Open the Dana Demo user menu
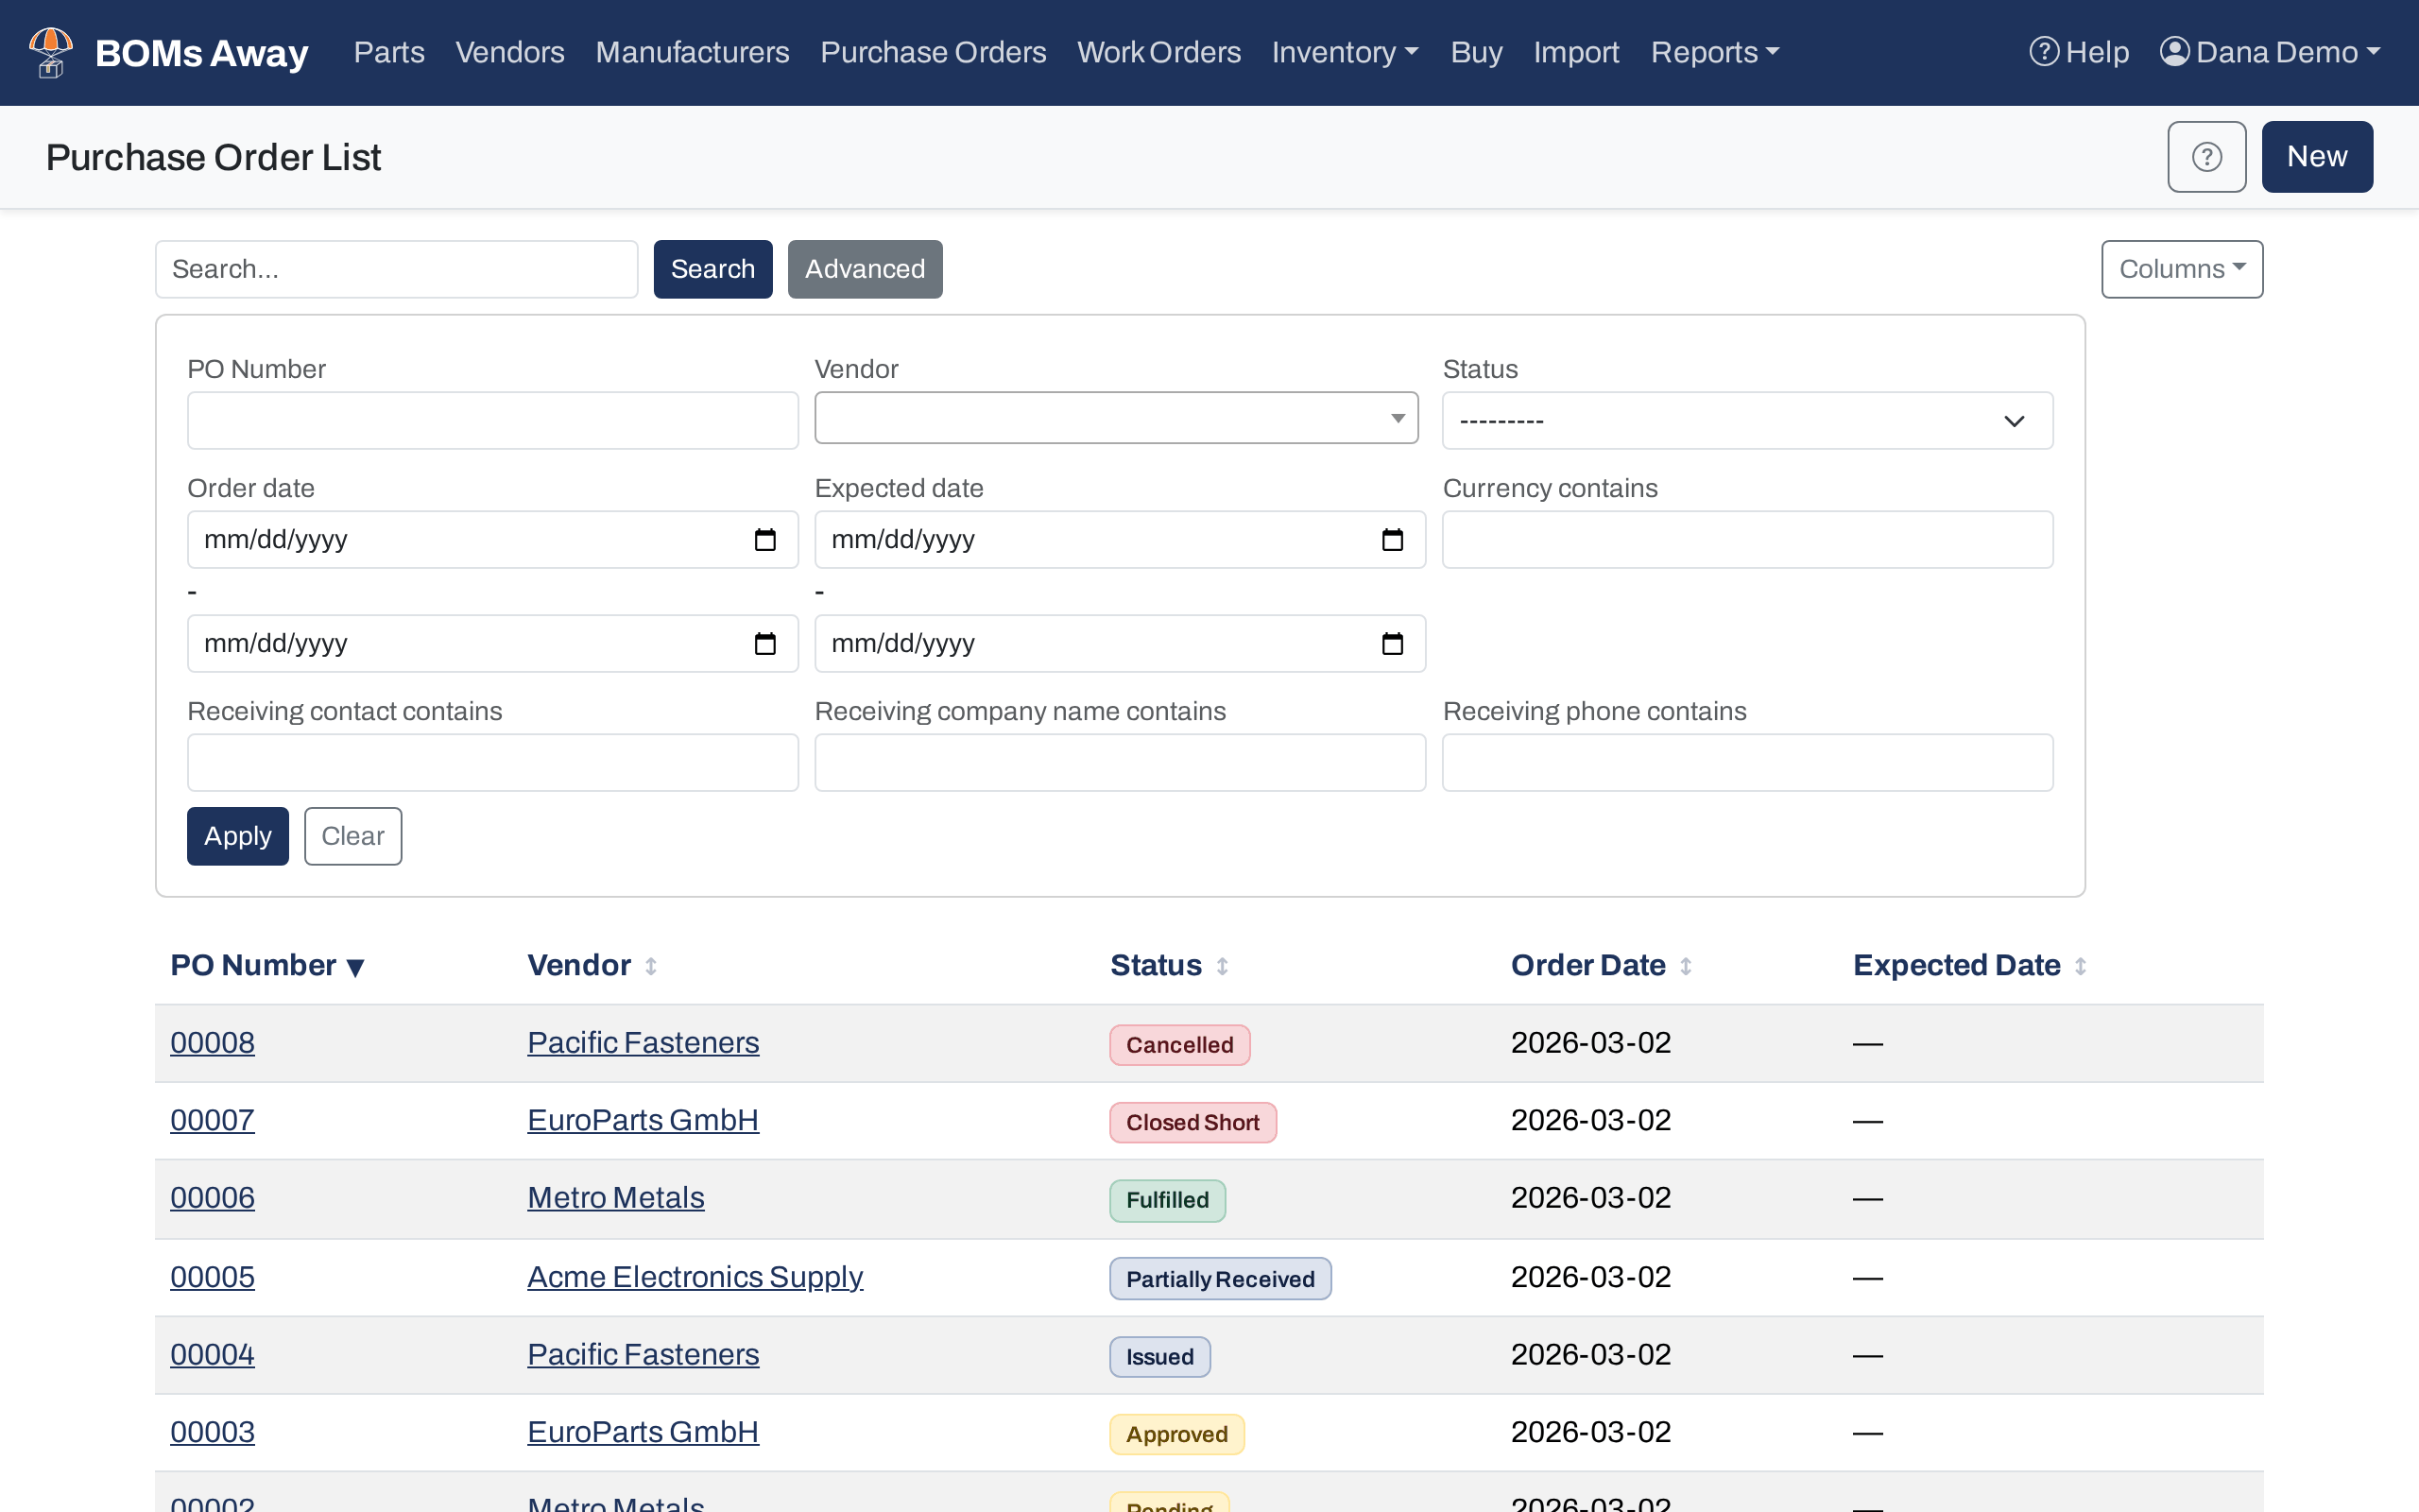Viewport: 2419px width, 1512px height. point(2270,52)
